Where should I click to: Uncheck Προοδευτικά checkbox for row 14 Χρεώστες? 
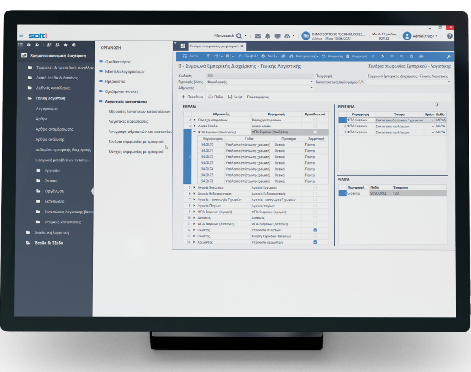pos(315,241)
